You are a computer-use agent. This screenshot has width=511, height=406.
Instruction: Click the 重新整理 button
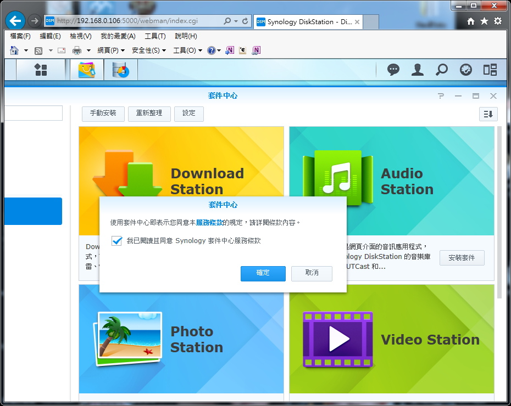(x=149, y=114)
